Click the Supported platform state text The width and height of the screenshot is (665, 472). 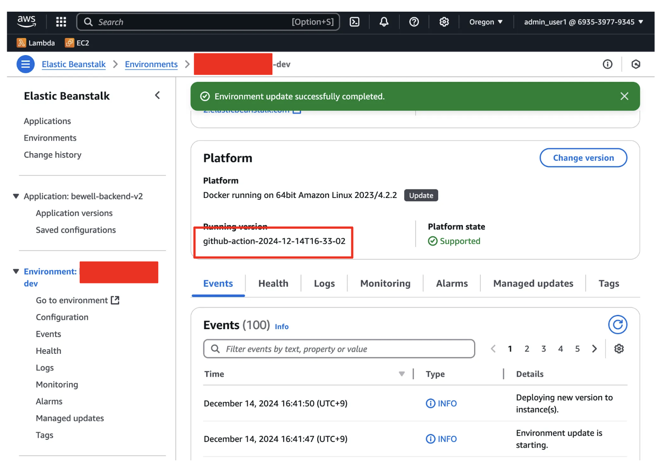tap(460, 241)
